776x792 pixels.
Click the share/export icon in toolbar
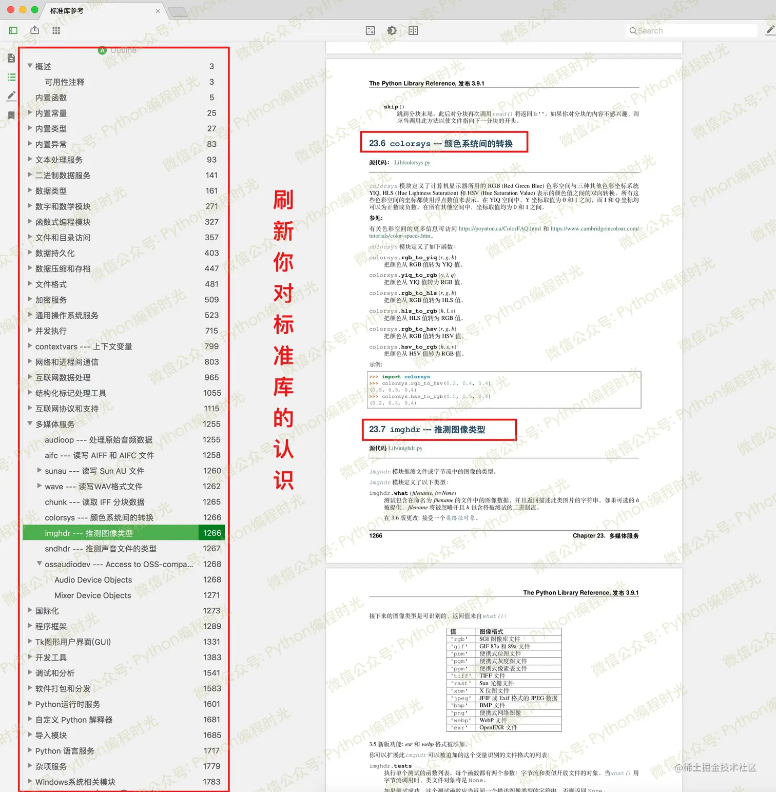[35, 30]
